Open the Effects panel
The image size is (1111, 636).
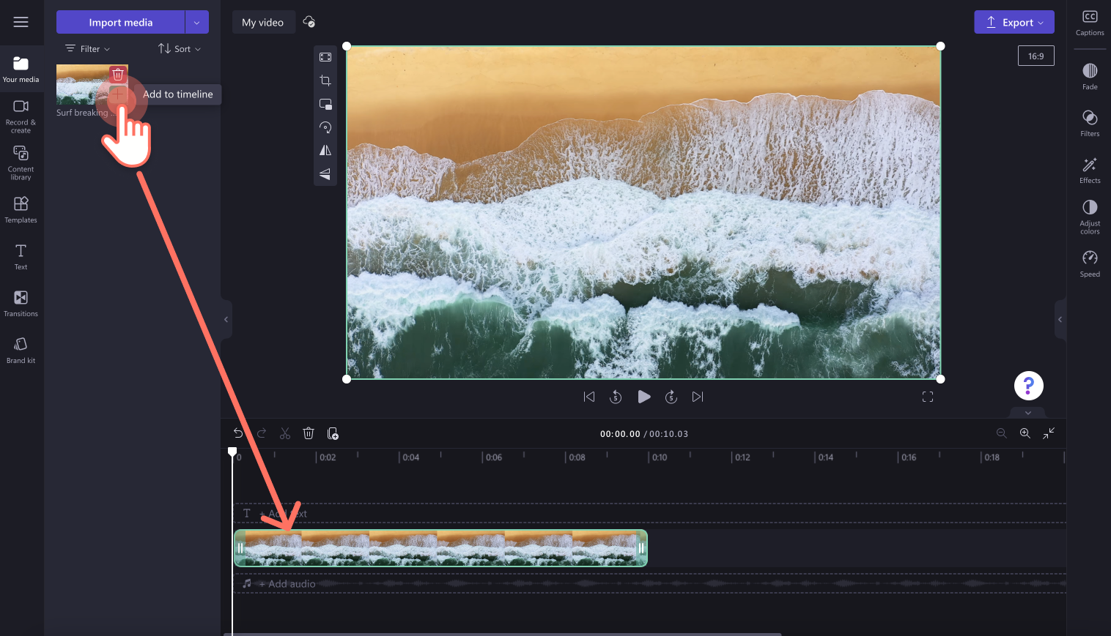coord(1090,170)
